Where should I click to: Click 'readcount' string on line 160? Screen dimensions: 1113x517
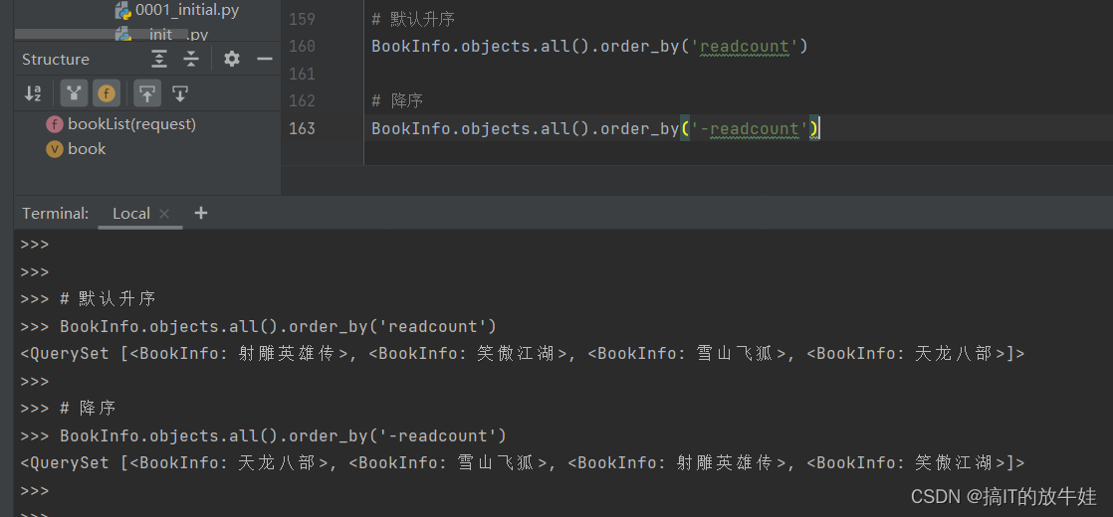(745, 47)
